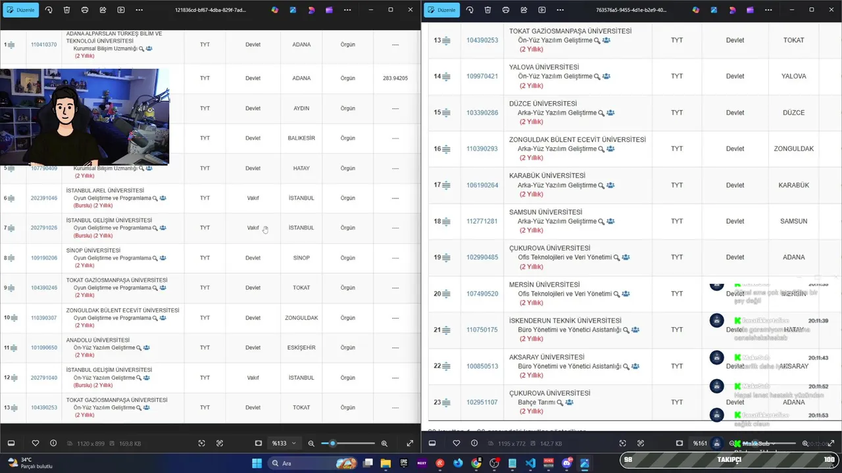Click fit-to-window icon beside %133
The width and height of the screenshot is (842, 473).
click(x=259, y=443)
